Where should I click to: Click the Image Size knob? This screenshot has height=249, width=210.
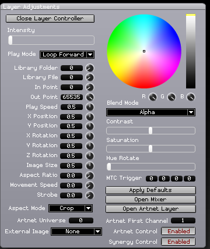point(90,166)
